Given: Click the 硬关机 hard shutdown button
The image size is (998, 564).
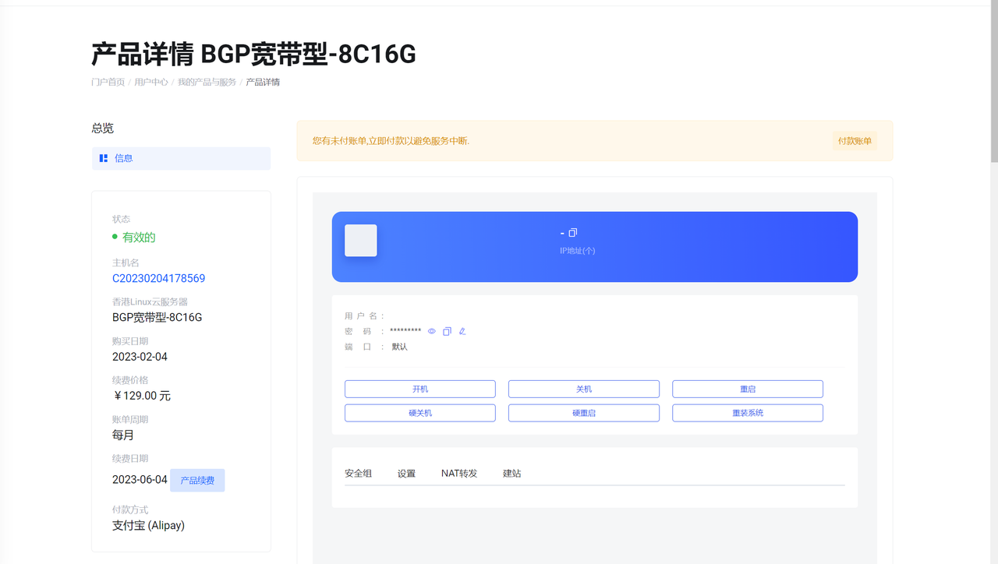Looking at the screenshot, I should pyautogui.click(x=420, y=413).
